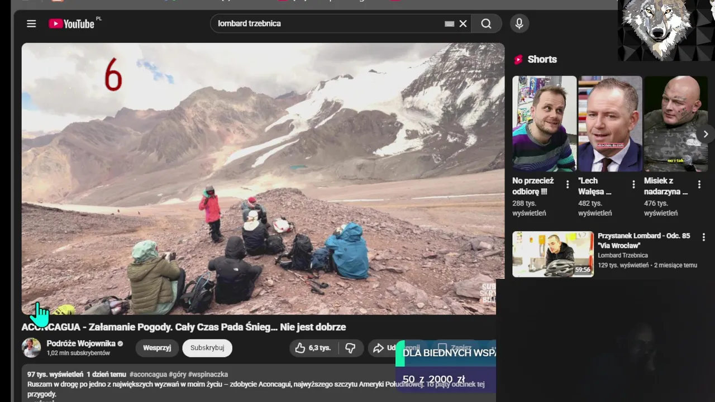Open the YouTube hamburger guide menu
The height and width of the screenshot is (402, 715).
pos(31,23)
